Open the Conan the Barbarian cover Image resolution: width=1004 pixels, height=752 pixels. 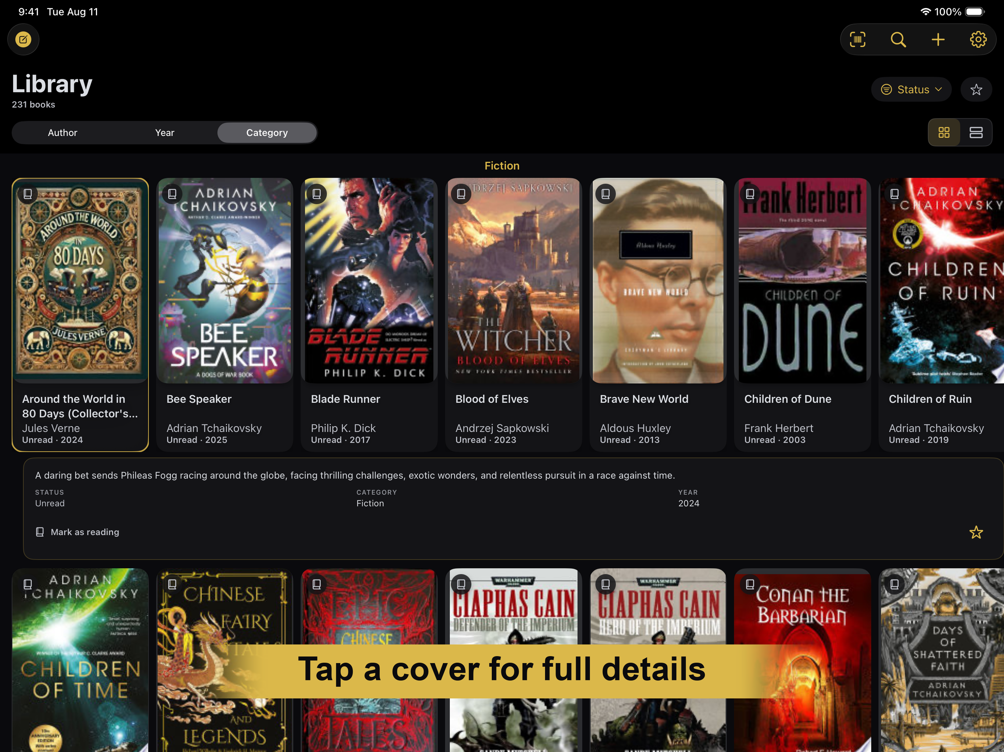pyautogui.click(x=802, y=660)
